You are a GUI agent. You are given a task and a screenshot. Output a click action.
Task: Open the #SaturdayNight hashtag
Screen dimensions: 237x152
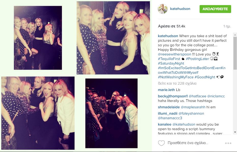point(171,63)
